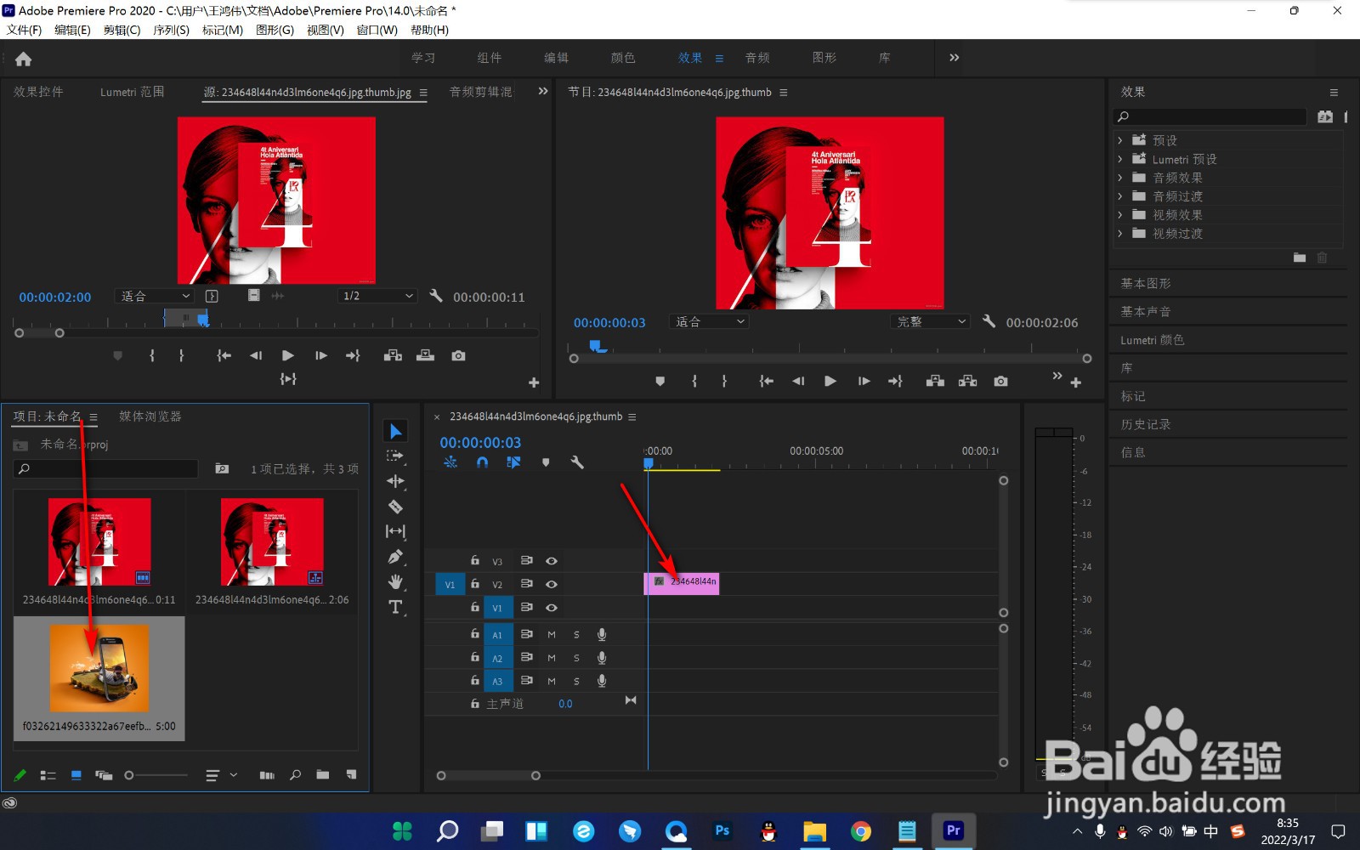Create new custom bin in Effects panel

pos(1300,258)
